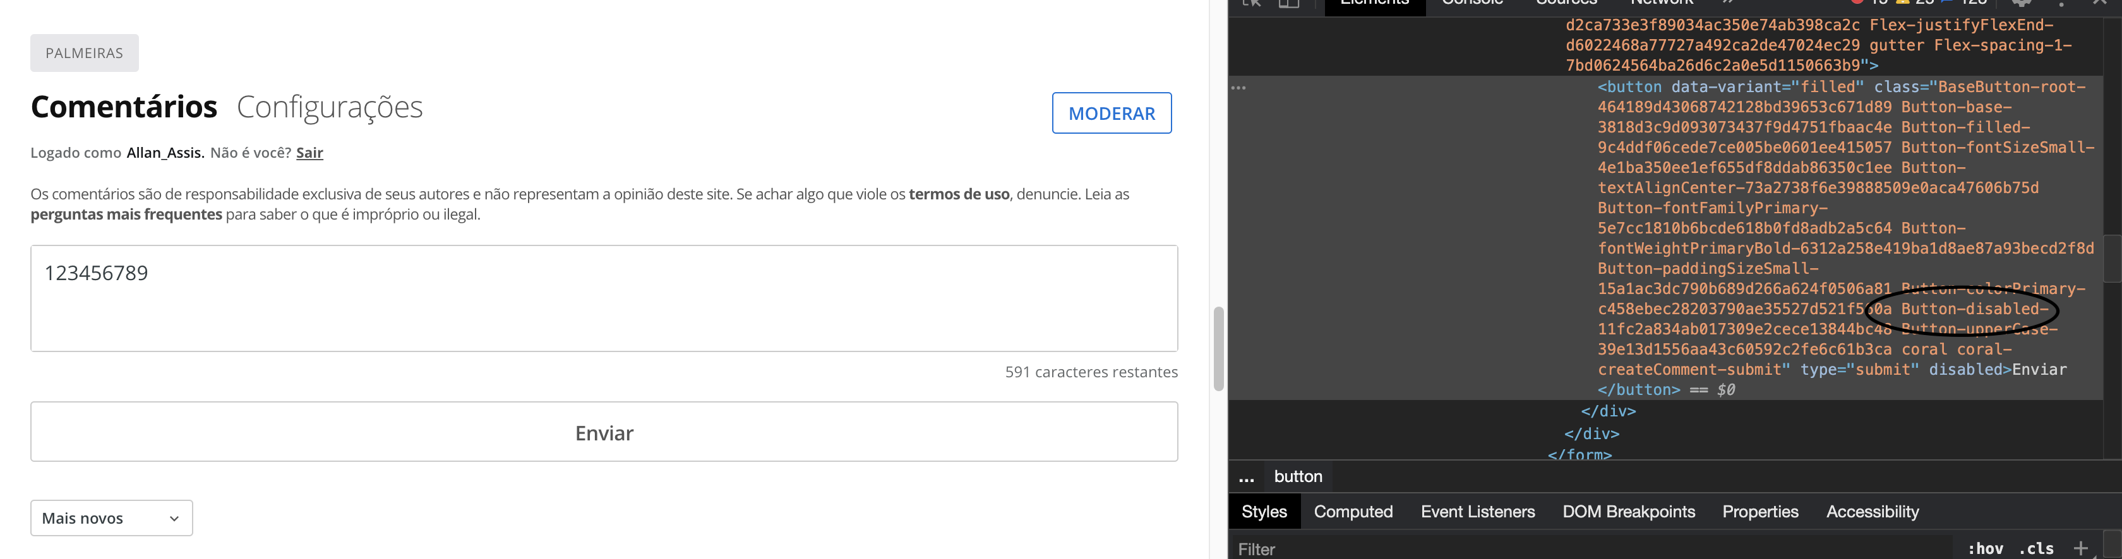The width and height of the screenshot is (2122, 559).
Task: Select the button breadcrumb item
Action: coord(1297,477)
